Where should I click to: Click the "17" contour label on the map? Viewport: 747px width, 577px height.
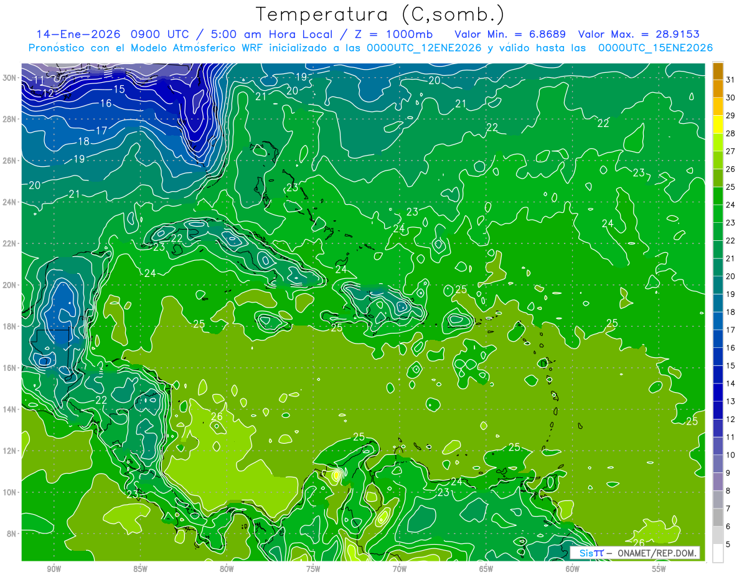tap(101, 131)
